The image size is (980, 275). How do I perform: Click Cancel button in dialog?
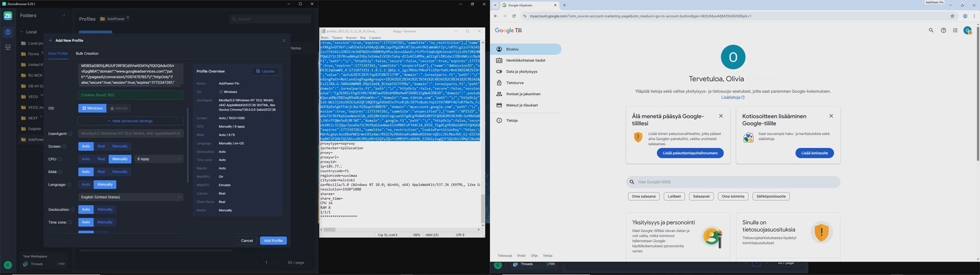point(247,241)
